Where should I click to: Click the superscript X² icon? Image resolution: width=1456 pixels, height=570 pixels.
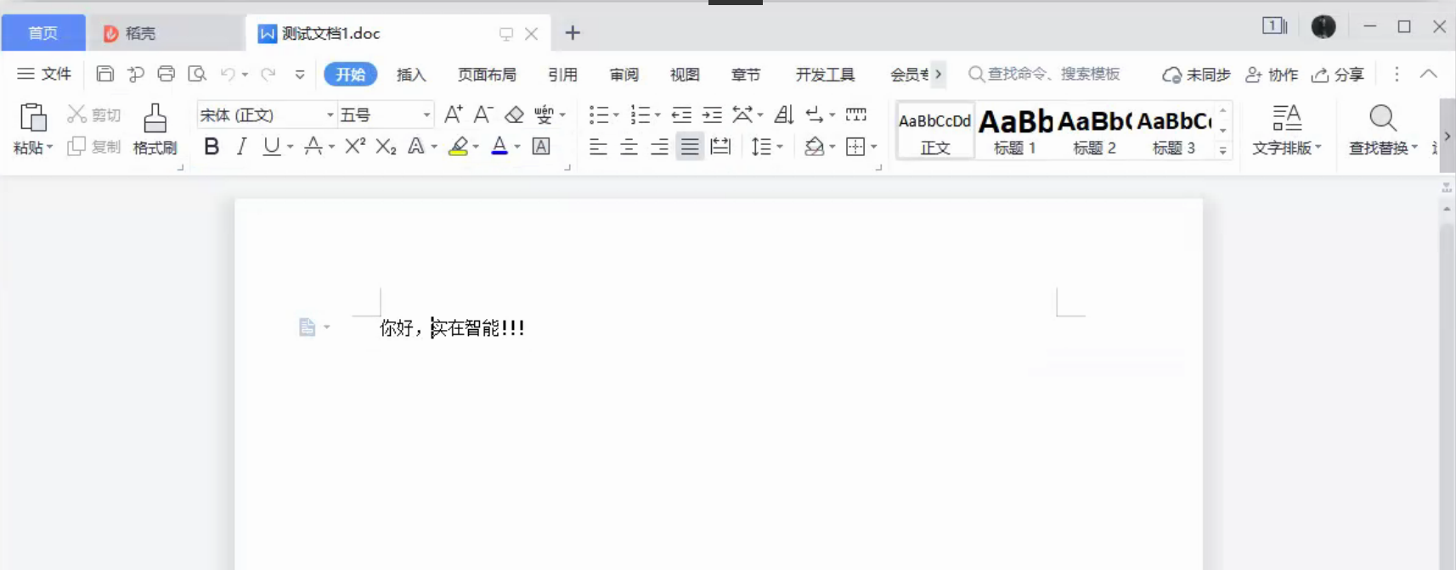click(x=355, y=147)
